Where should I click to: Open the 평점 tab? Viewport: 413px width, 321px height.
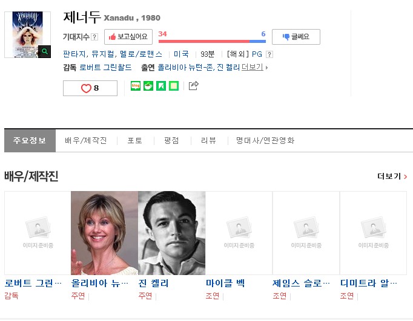tap(171, 141)
